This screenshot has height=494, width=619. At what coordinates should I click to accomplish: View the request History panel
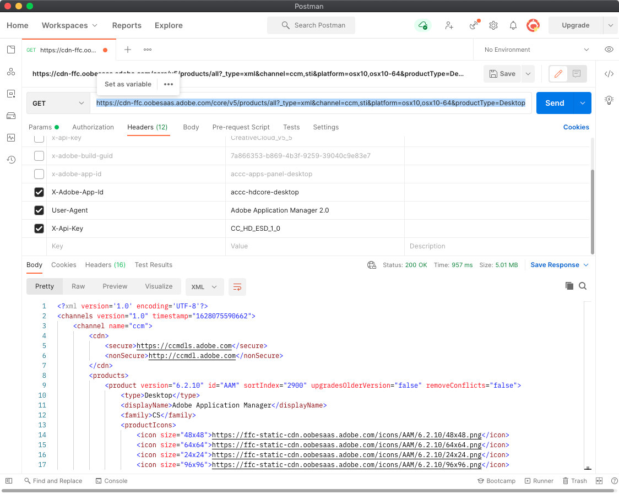click(x=10, y=160)
